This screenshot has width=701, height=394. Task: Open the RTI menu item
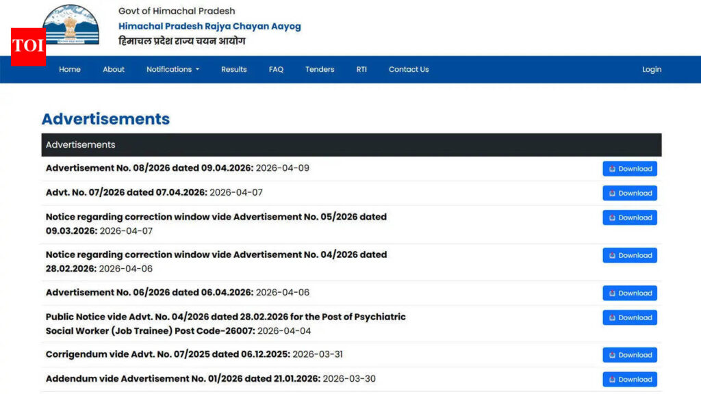361,69
